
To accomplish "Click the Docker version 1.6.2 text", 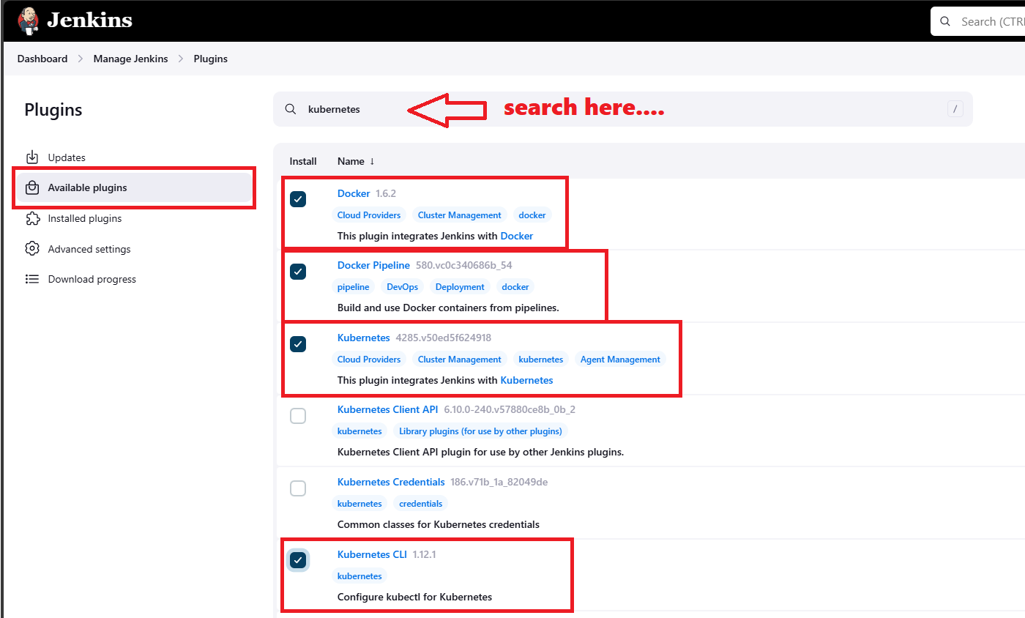I will pos(386,193).
